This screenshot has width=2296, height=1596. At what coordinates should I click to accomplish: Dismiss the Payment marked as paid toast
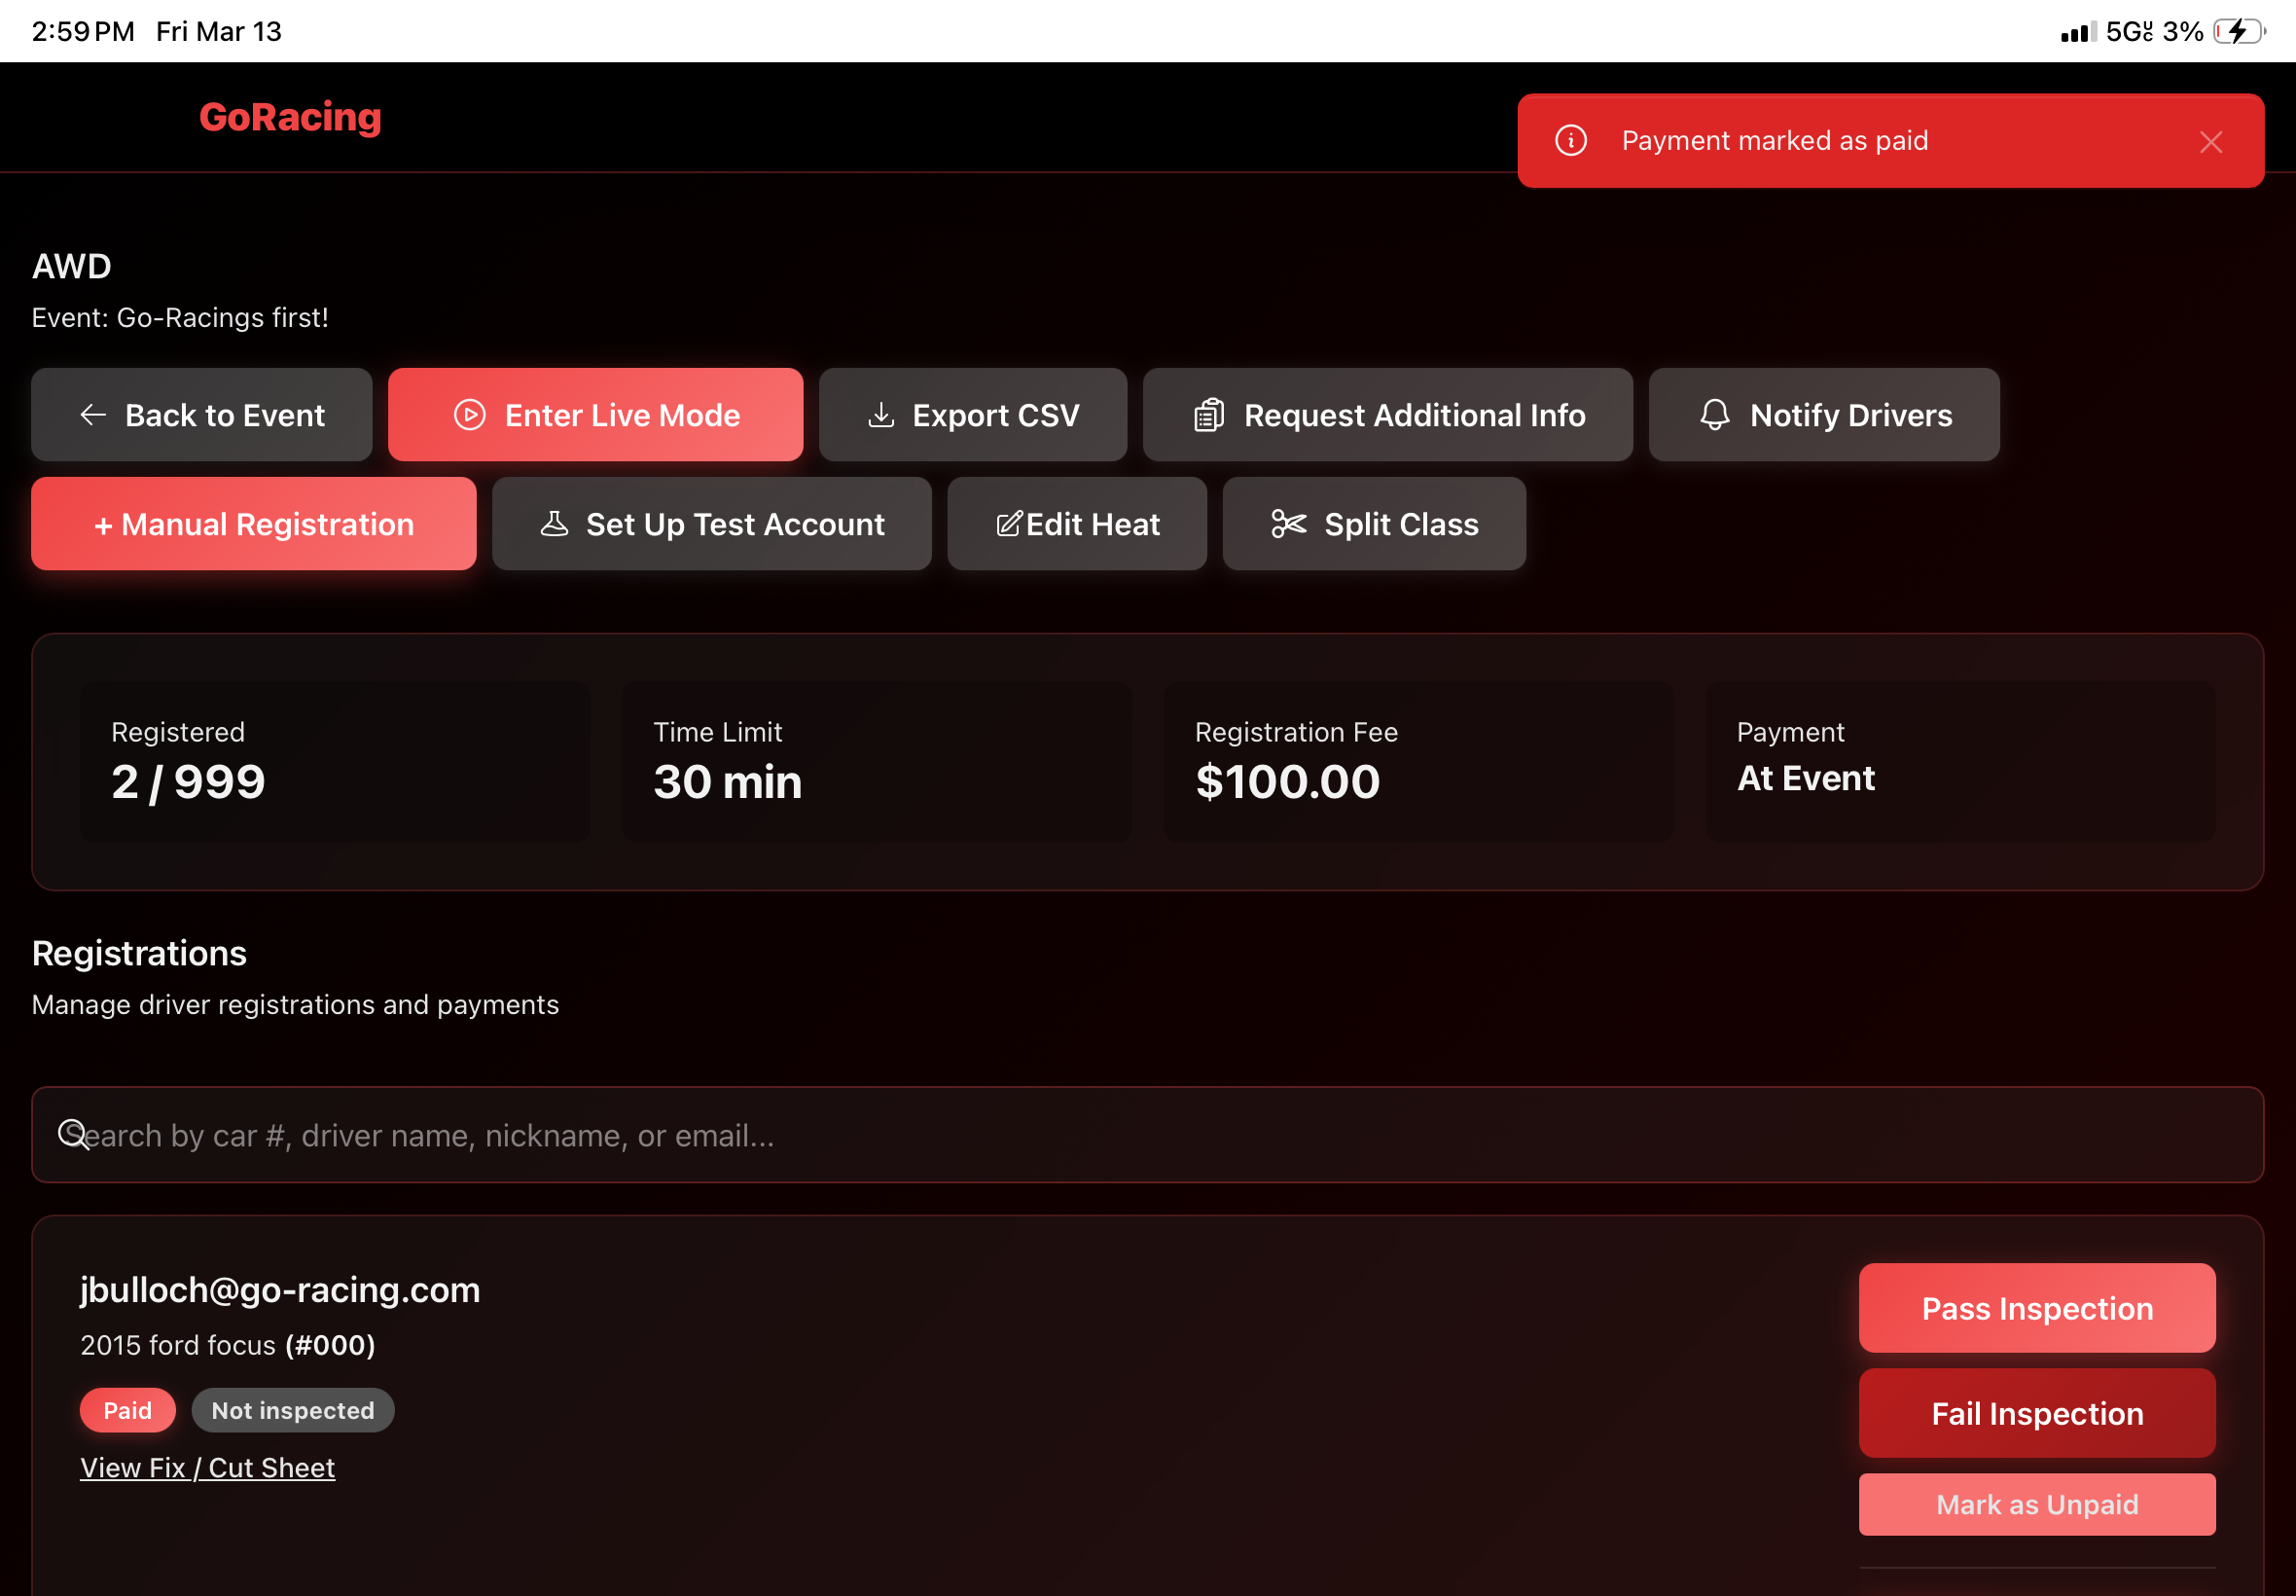point(2210,142)
